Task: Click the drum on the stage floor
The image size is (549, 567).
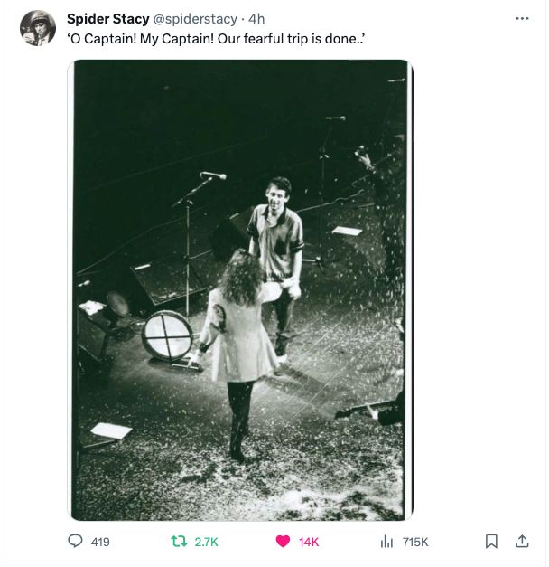Action: pyautogui.click(x=168, y=335)
